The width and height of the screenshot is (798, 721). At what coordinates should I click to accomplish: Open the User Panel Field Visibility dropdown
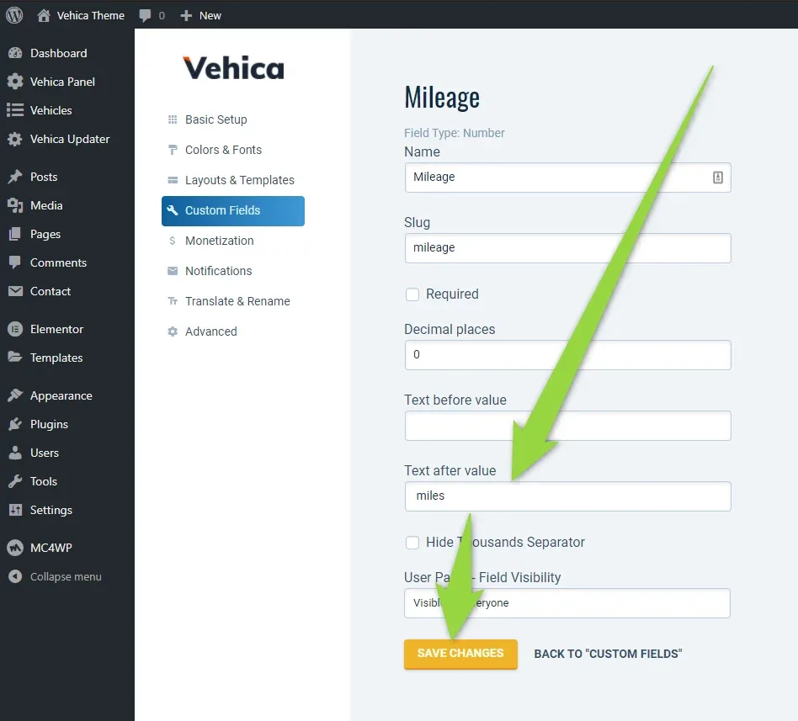(567, 603)
